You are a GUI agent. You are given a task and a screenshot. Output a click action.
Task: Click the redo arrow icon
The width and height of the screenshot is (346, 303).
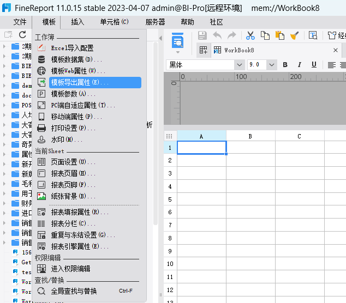tap(232, 35)
